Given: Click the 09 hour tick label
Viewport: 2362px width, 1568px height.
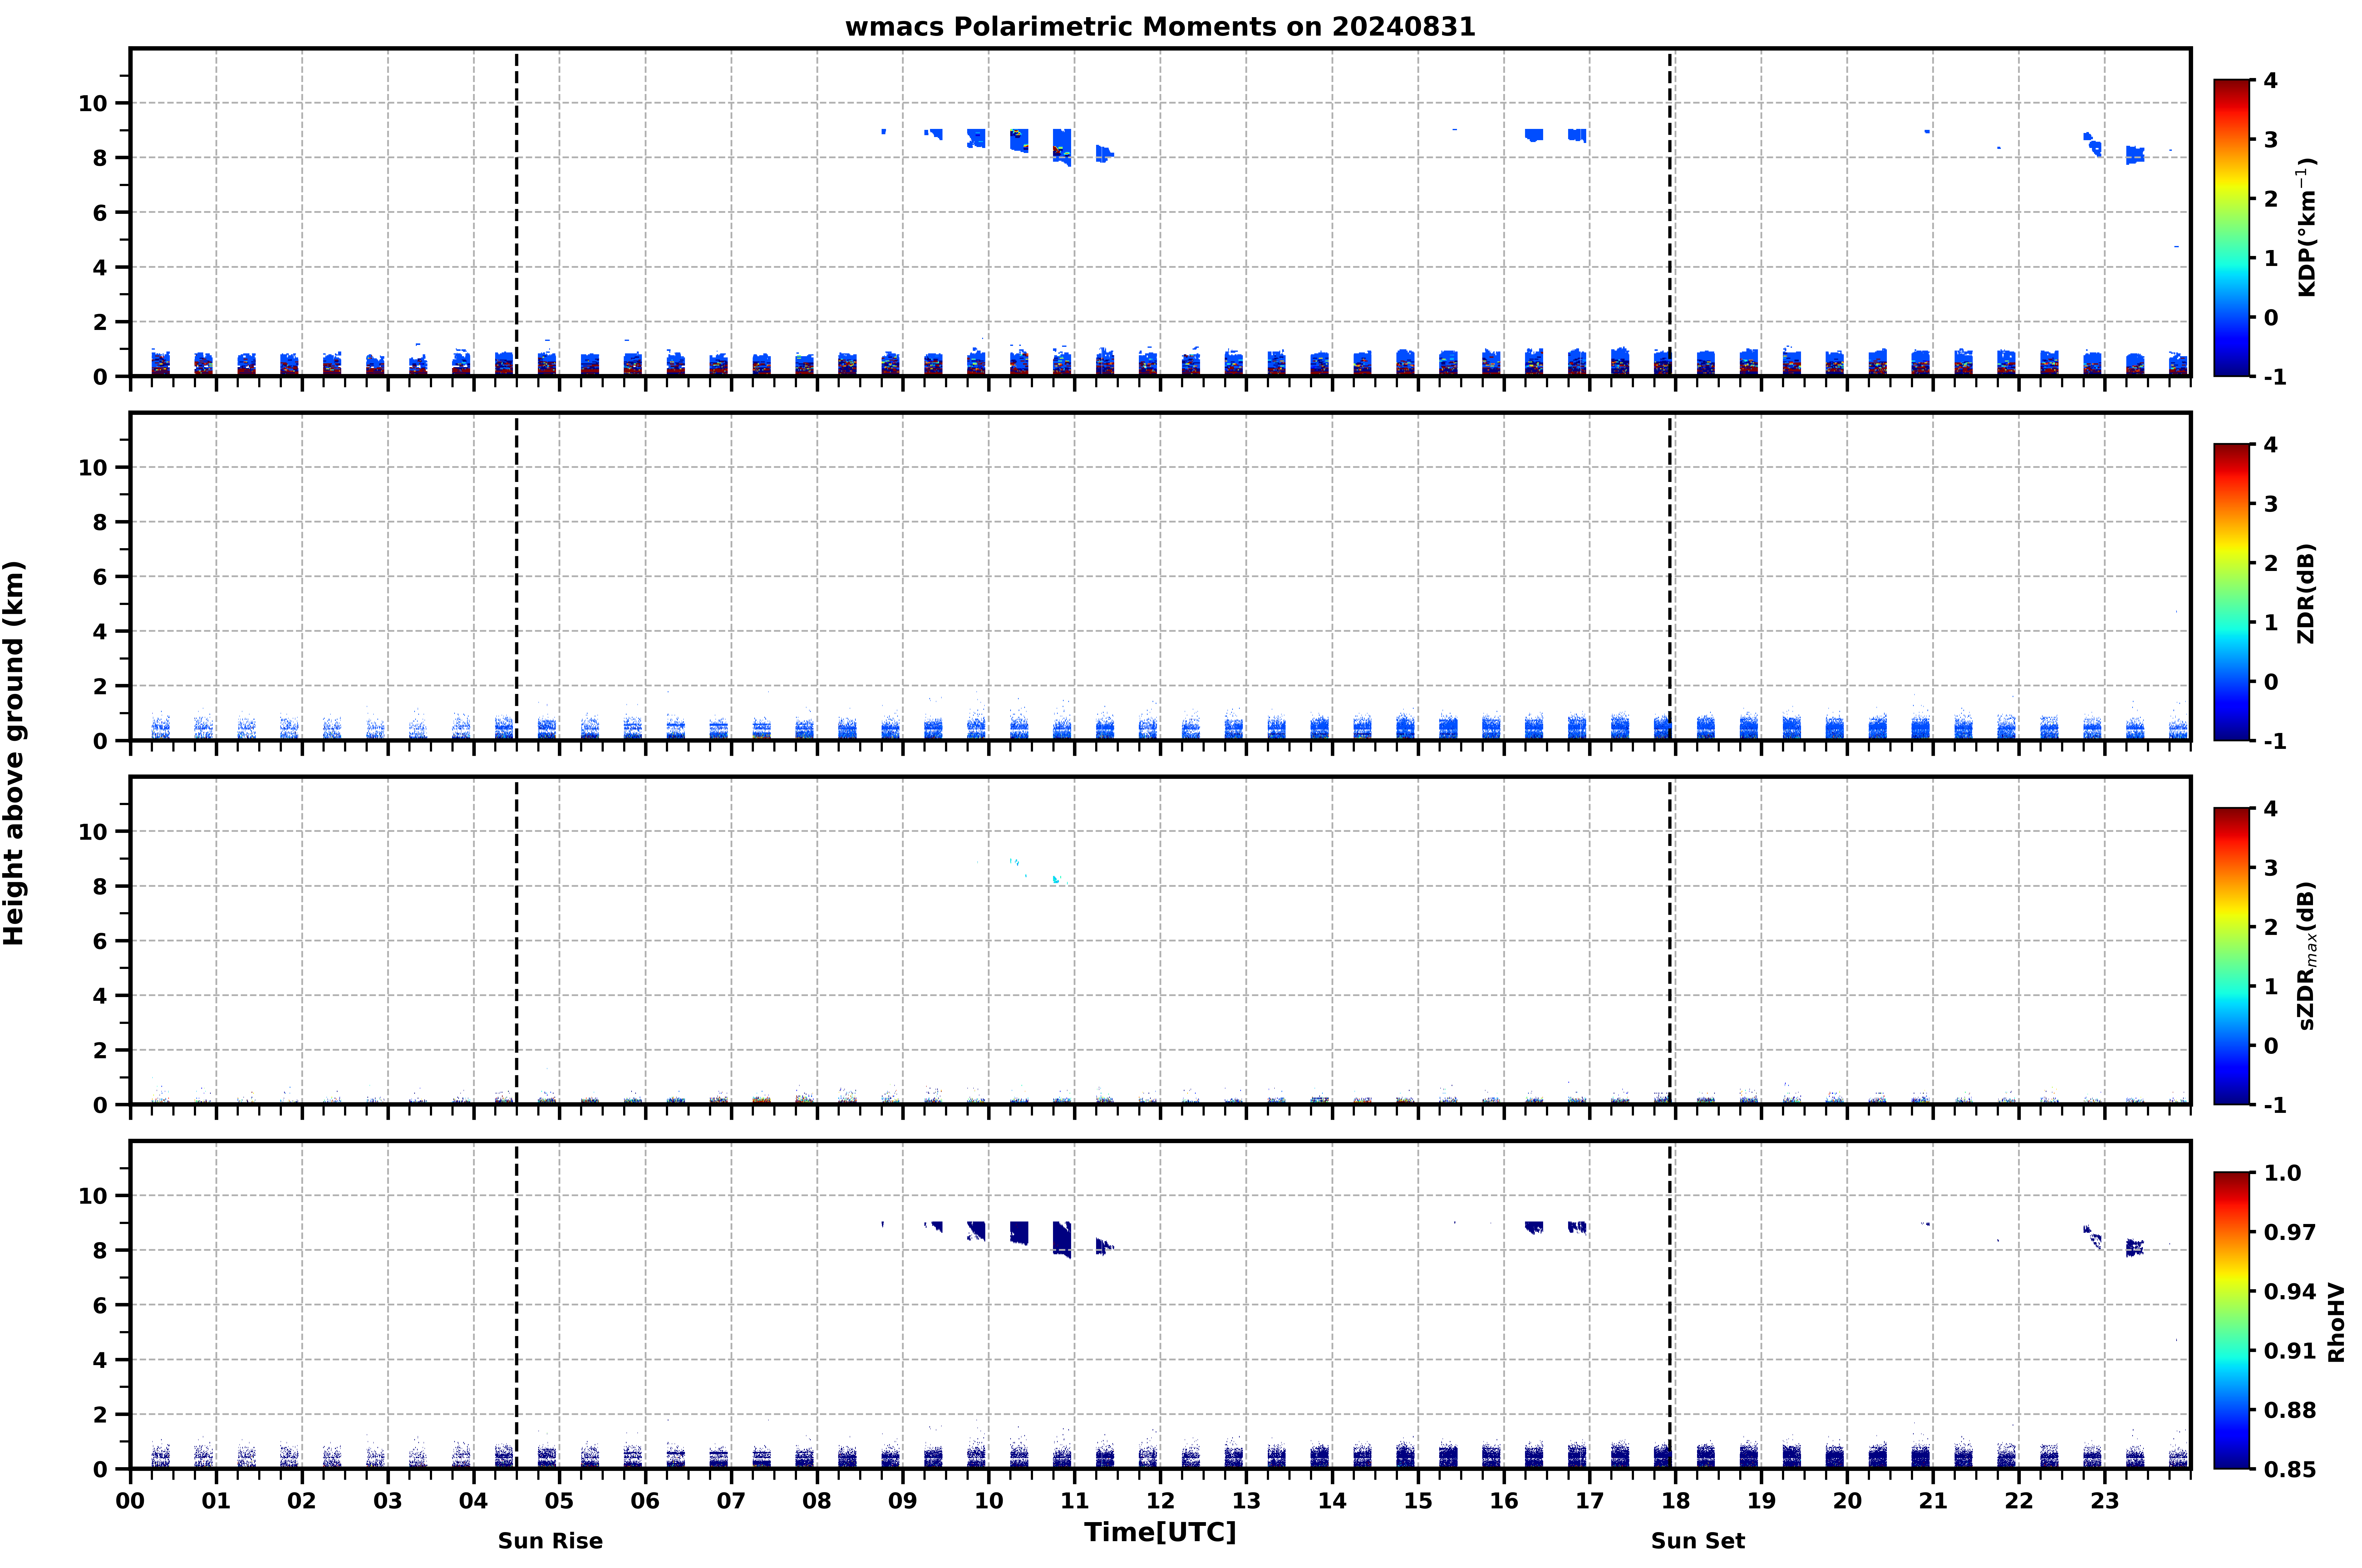Looking at the screenshot, I should (x=903, y=1501).
